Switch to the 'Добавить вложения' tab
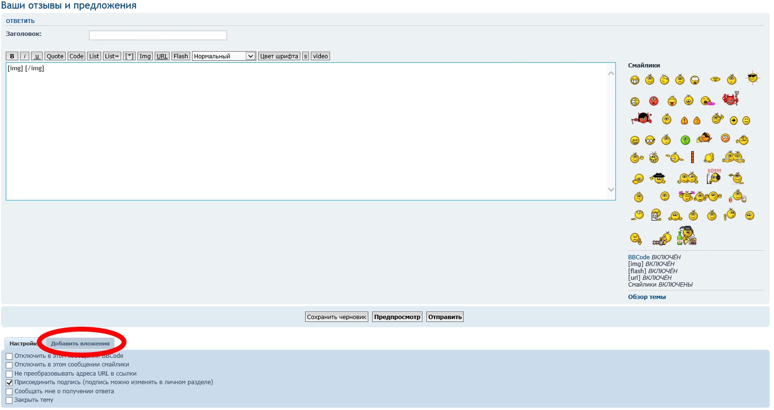Image resolution: width=774 pixels, height=410 pixels. [80, 344]
